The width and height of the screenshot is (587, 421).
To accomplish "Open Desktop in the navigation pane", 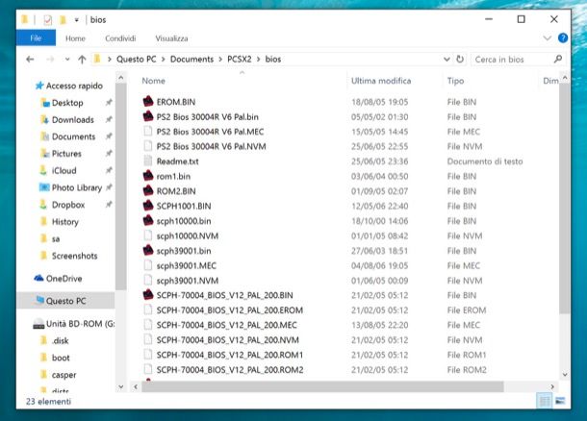I will 67,103.
